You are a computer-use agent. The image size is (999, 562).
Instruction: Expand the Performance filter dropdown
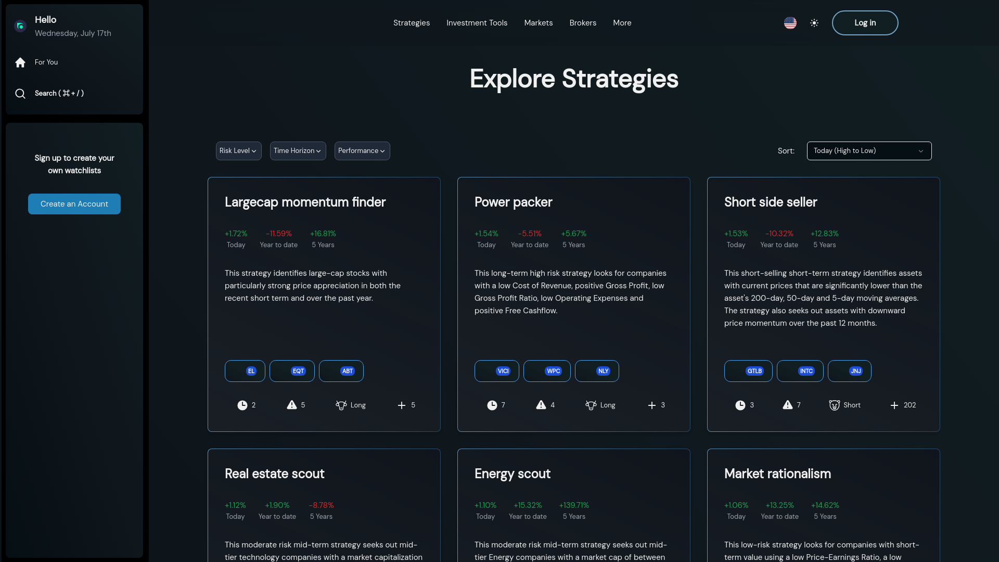pyautogui.click(x=362, y=151)
